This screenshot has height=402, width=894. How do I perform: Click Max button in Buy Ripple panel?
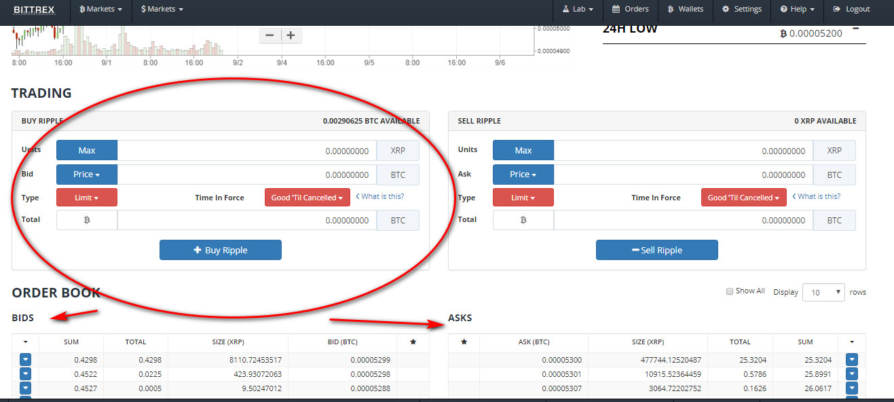point(87,151)
